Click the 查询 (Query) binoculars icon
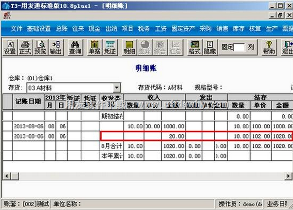Screen dimensions: 293x210 point(75,47)
